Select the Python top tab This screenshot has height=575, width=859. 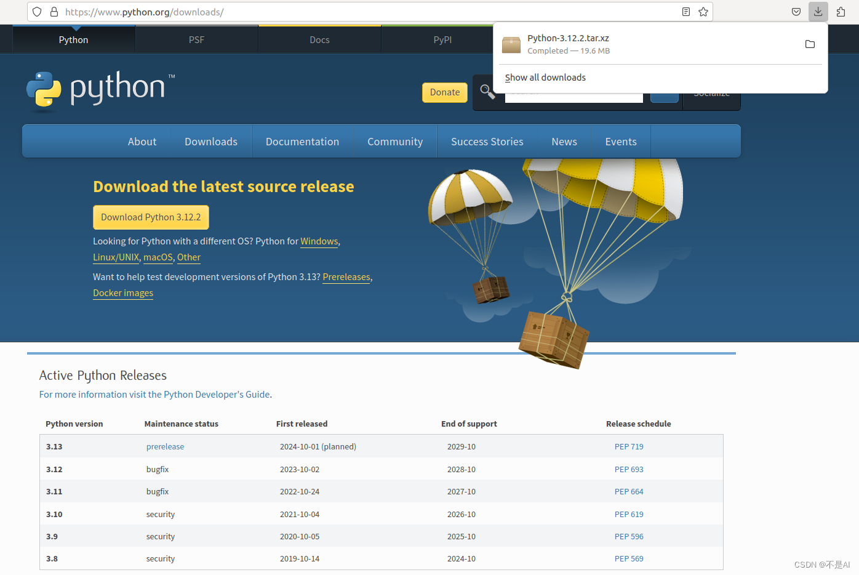[x=74, y=40]
